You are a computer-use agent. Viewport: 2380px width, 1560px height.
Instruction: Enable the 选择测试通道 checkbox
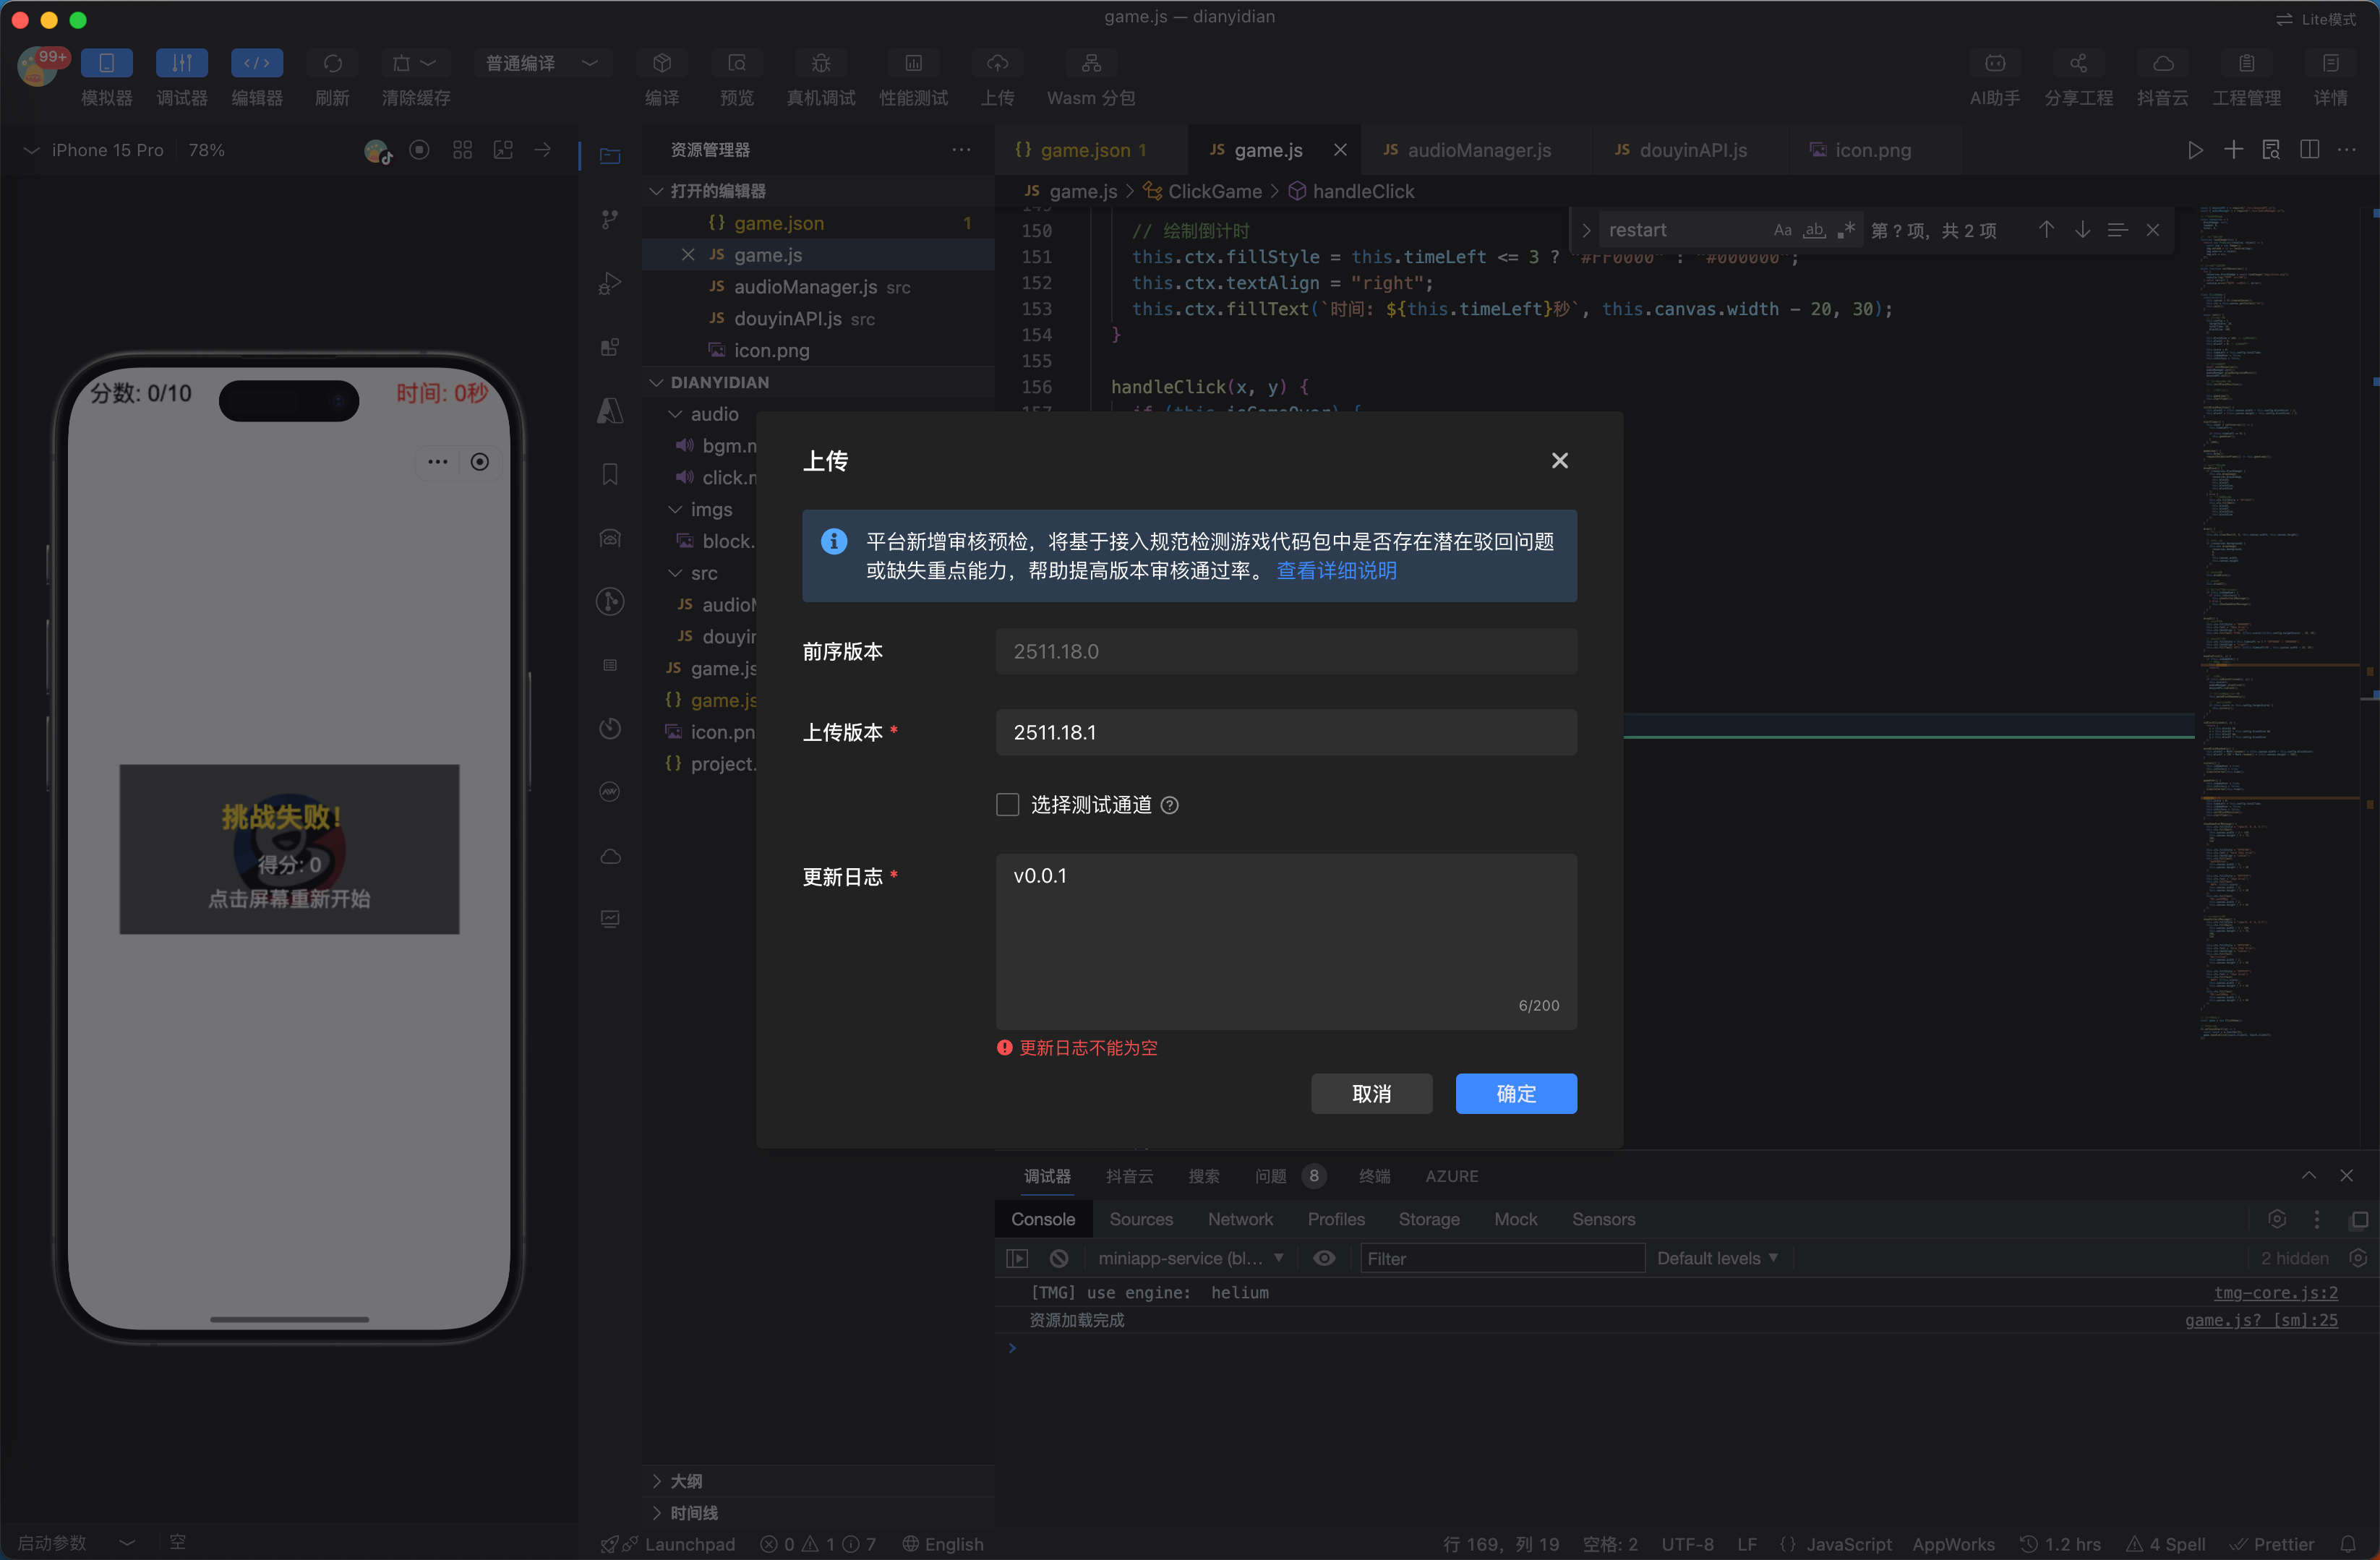point(1008,805)
